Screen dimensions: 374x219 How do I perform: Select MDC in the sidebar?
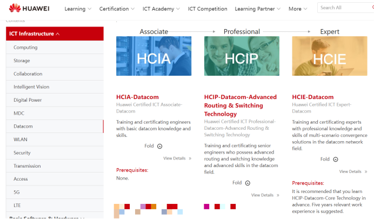click(x=55, y=113)
